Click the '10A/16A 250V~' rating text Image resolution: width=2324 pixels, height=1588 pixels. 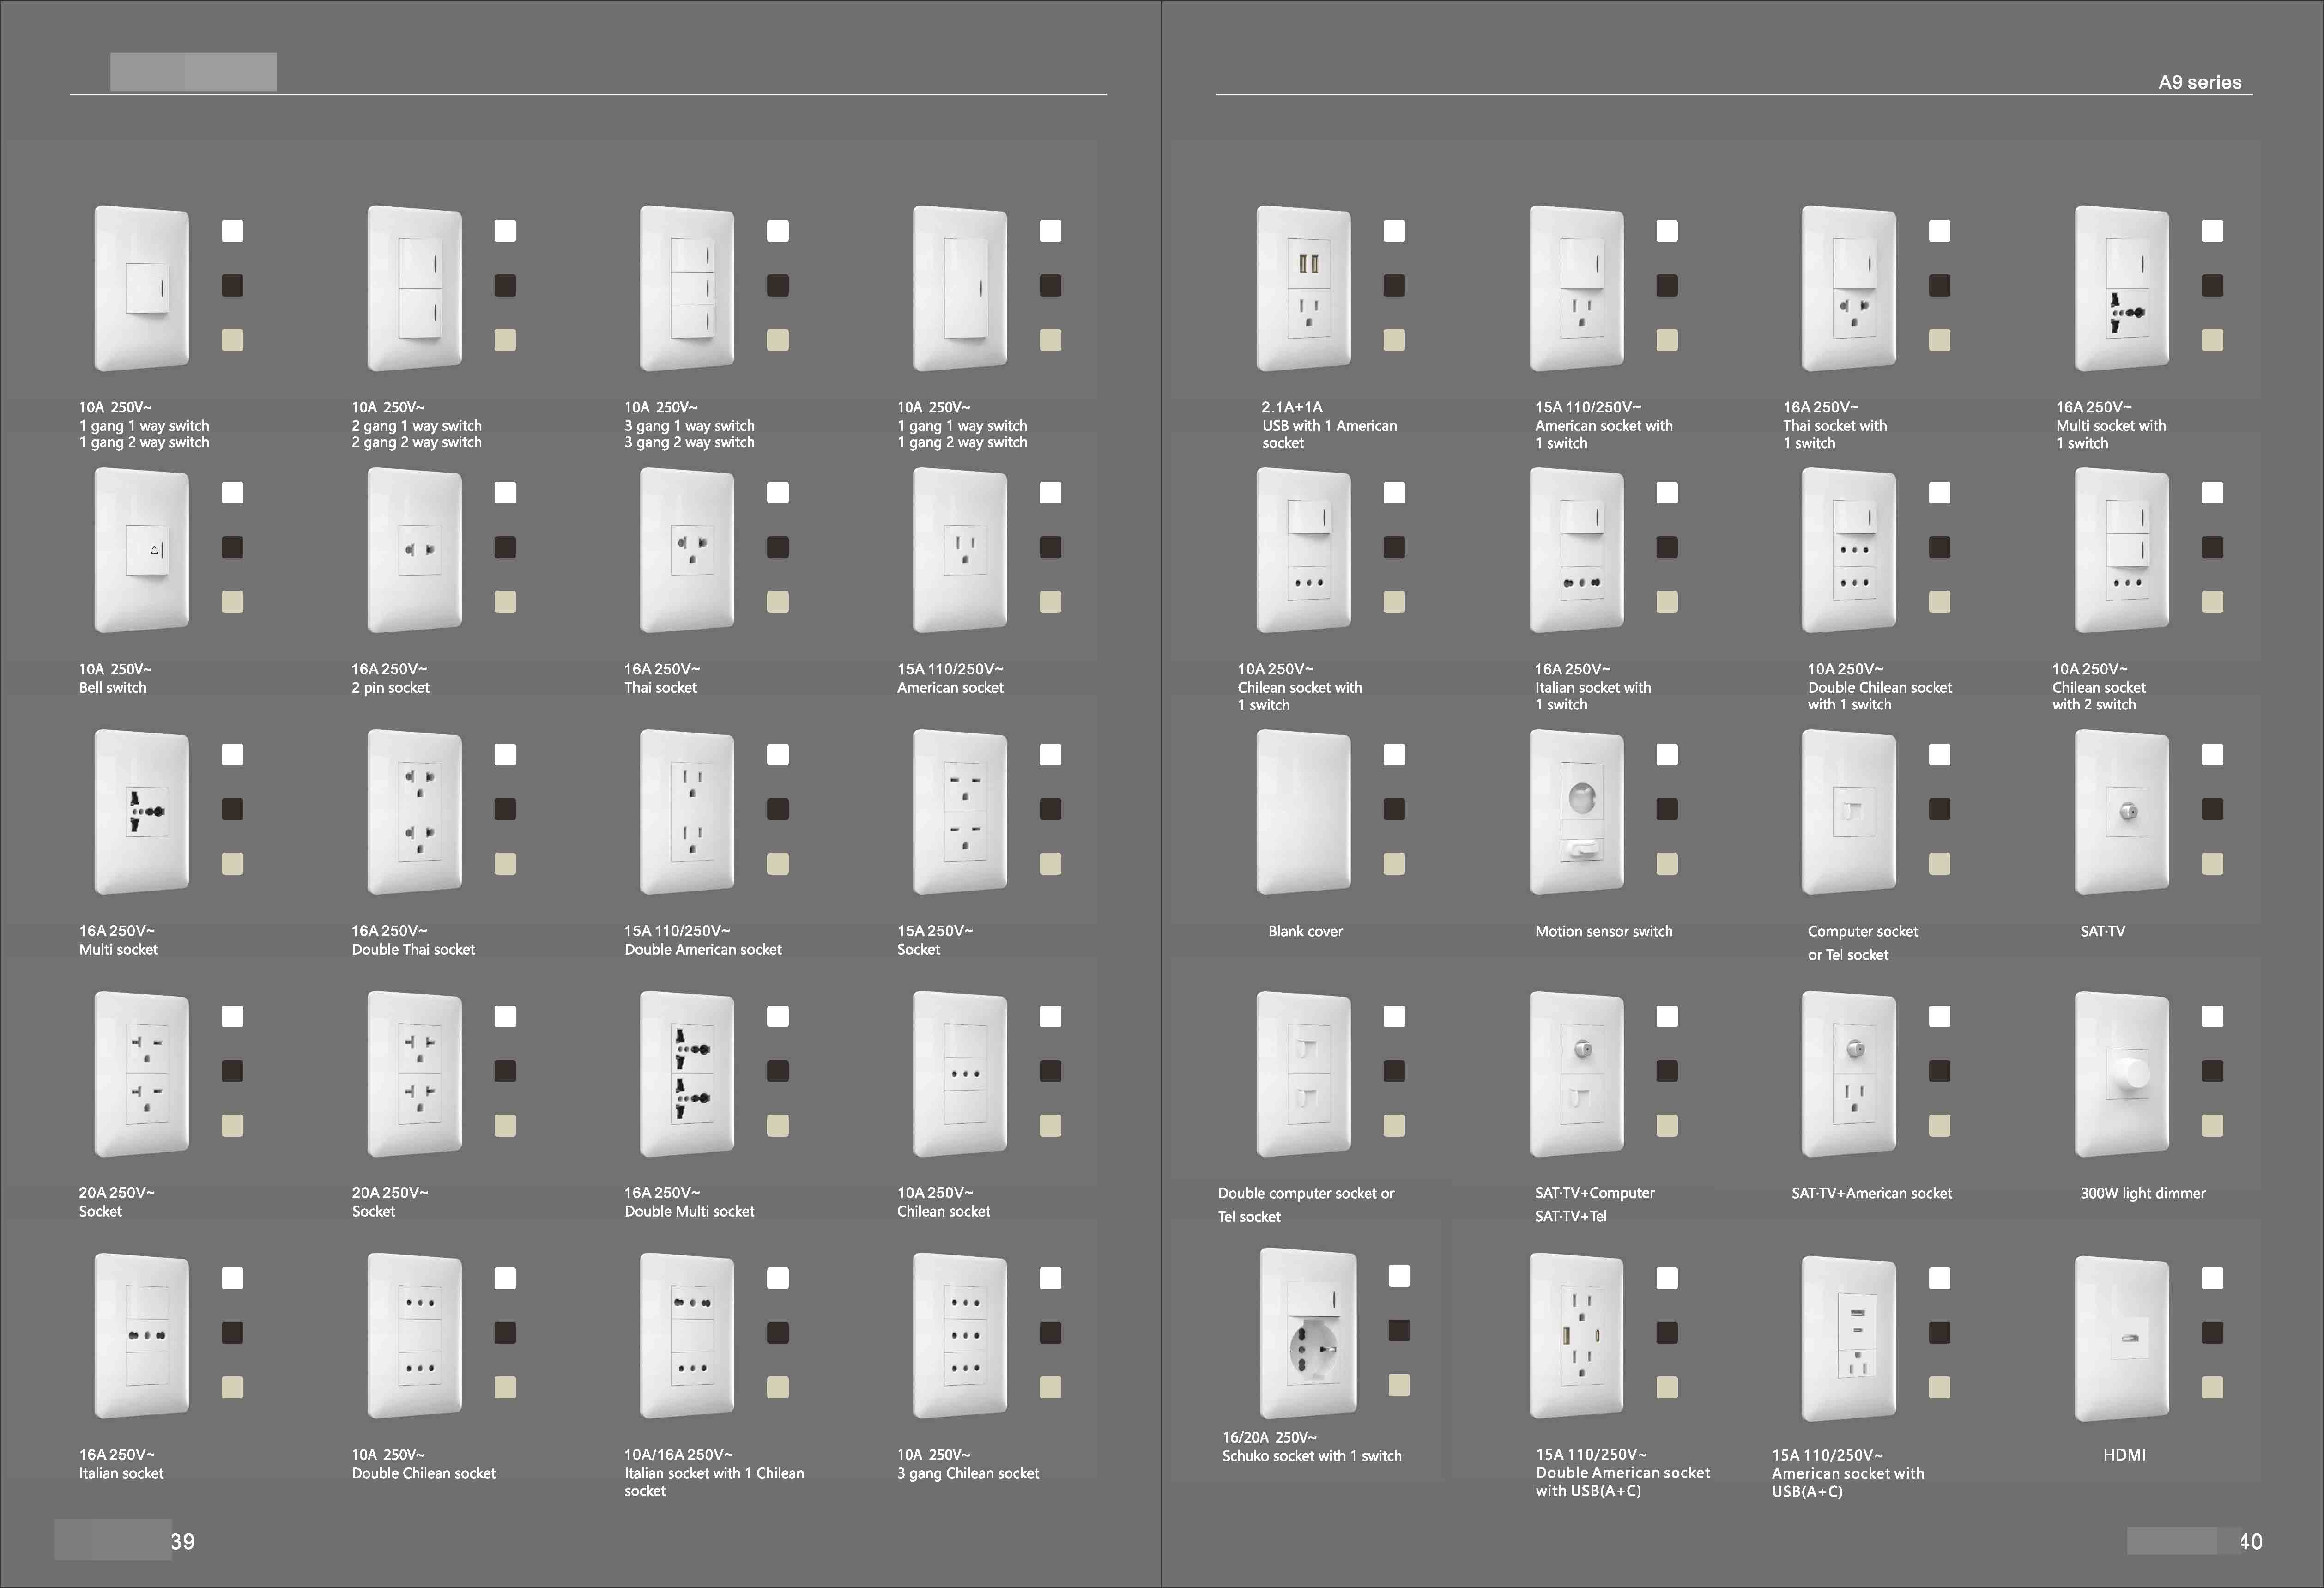[x=678, y=1455]
